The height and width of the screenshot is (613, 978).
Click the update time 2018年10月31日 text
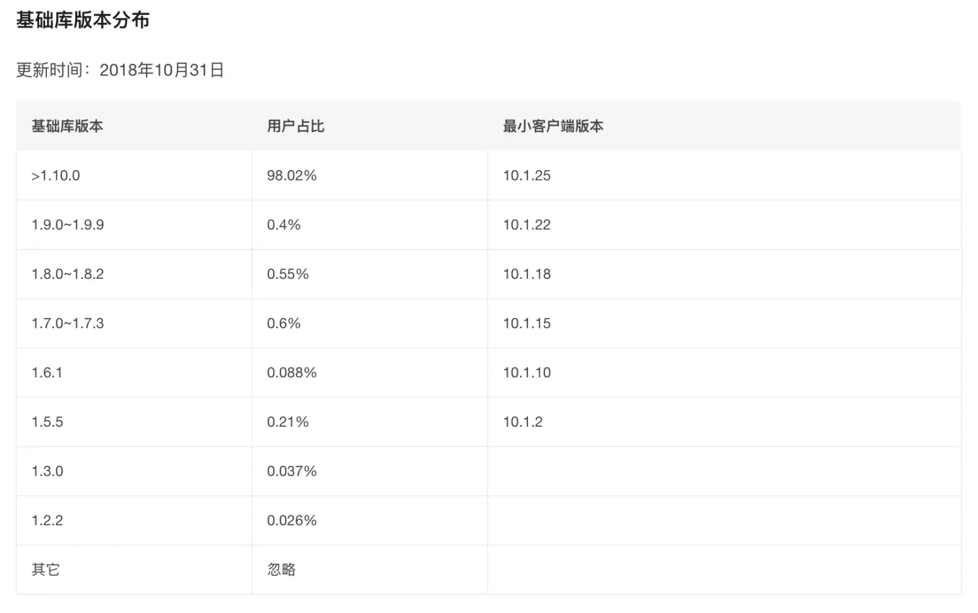[120, 70]
